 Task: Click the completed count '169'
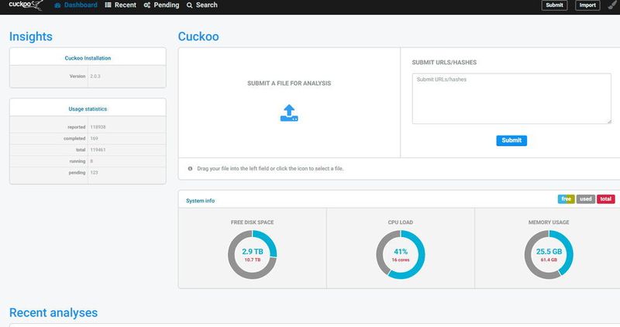(x=94, y=139)
